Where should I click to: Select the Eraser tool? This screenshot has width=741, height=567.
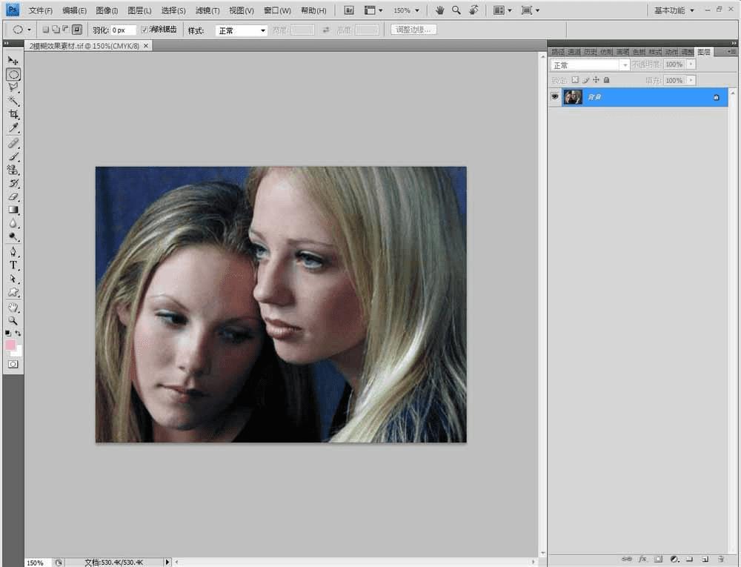pos(13,197)
